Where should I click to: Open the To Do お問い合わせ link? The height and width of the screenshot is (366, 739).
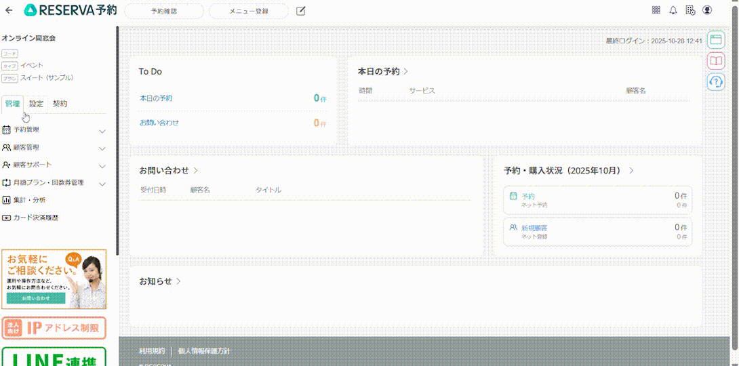click(x=159, y=123)
